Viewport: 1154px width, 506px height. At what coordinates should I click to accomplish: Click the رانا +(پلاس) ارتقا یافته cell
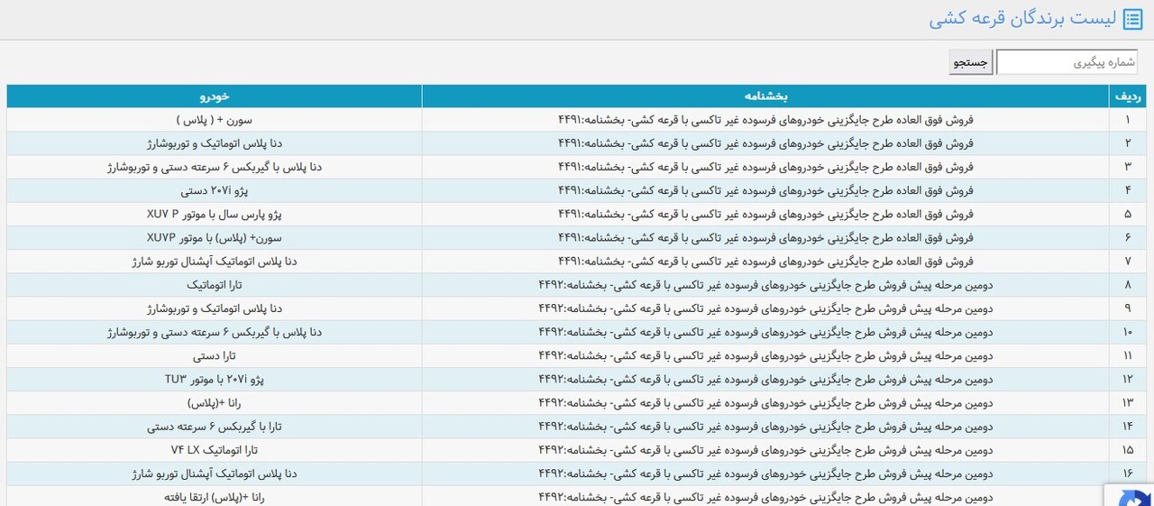tap(214, 496)
